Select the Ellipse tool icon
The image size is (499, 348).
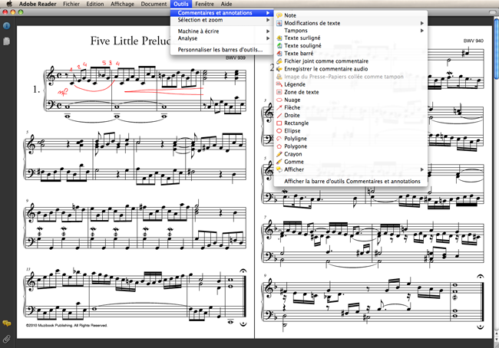tap(279, 130)
